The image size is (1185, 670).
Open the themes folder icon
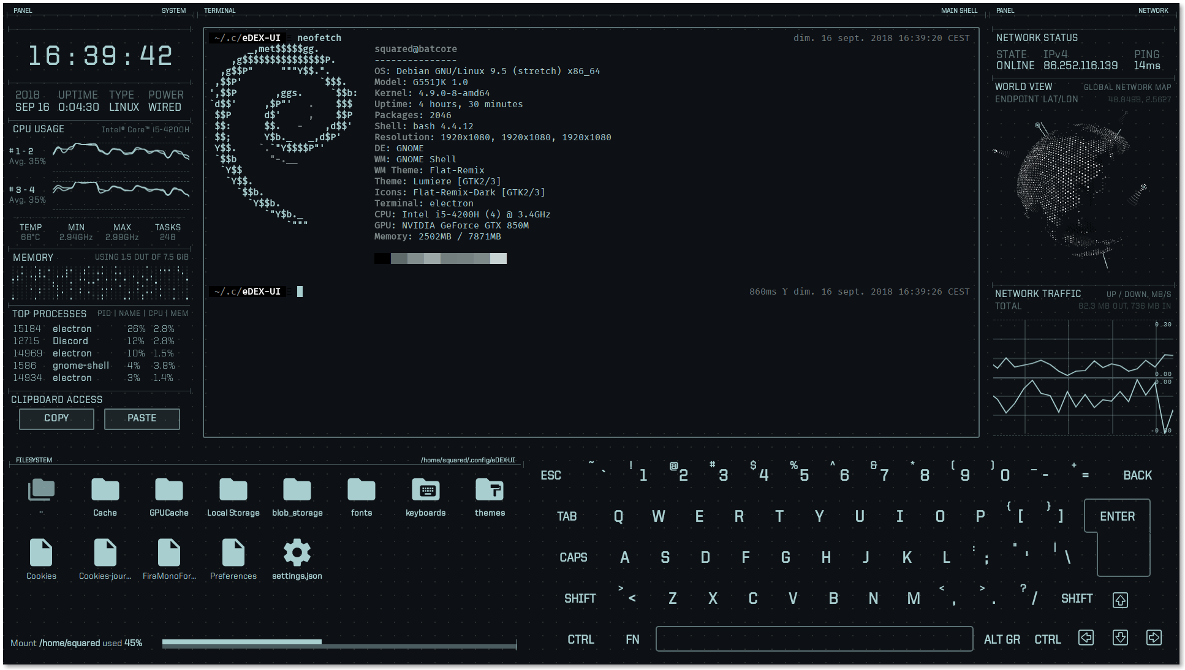coord(489,489)
